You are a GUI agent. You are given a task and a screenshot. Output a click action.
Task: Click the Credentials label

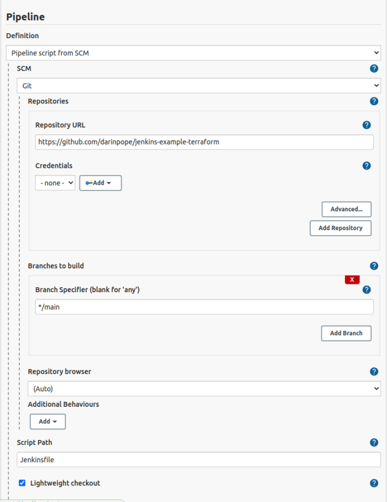click(x=54, y=166)
